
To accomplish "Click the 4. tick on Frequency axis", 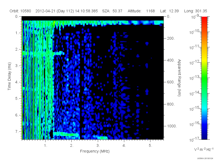I will pyautogui.click(x=124, y=145).
